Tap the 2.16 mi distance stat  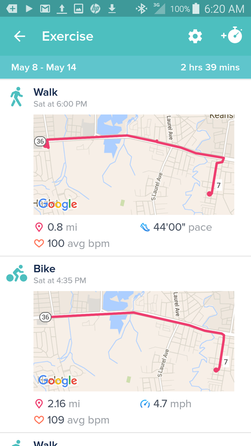(64, 404)
